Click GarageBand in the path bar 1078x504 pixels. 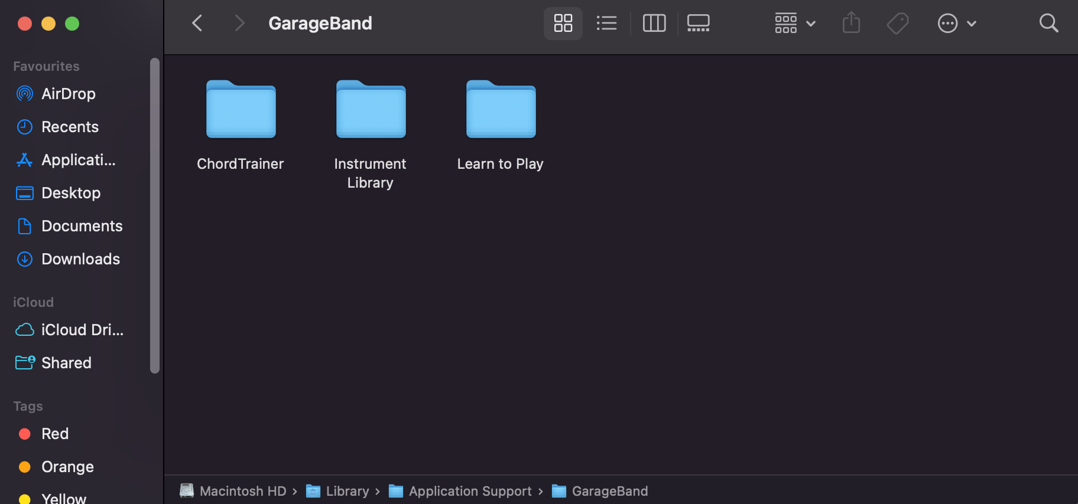pos(600,491)
